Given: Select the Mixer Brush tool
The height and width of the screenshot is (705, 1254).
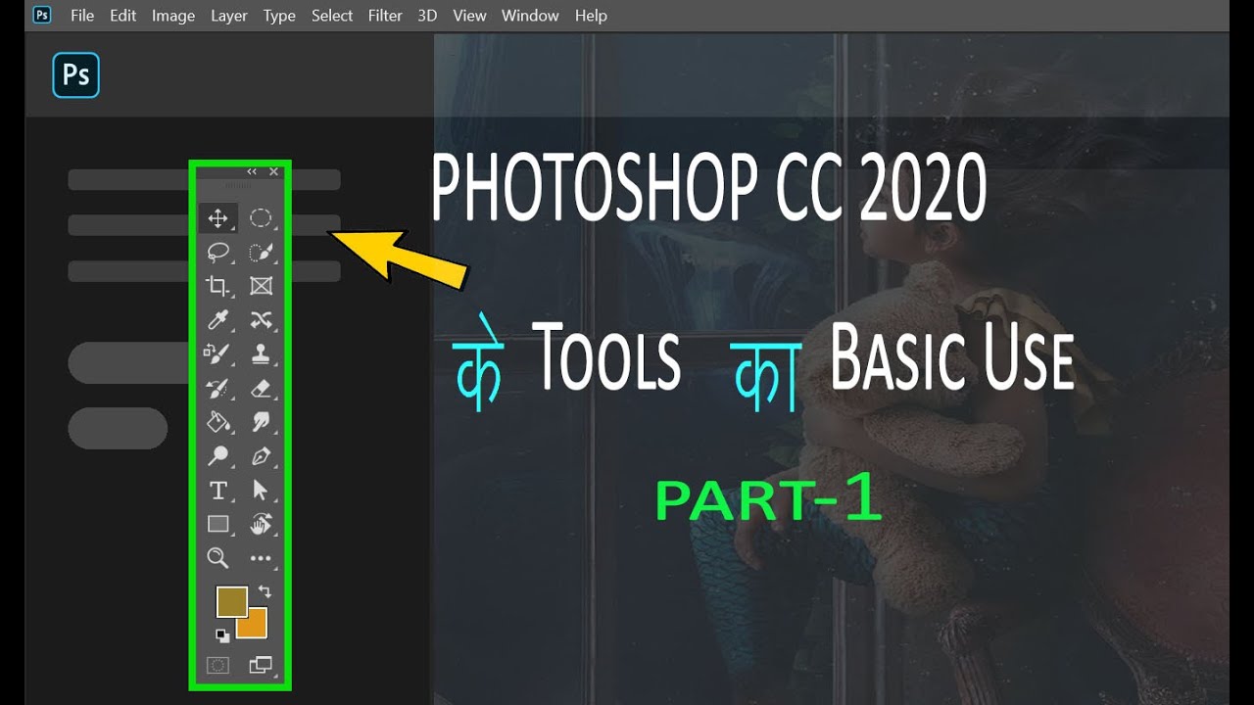Looking at the screenshot, I should (x=218, y=353).
